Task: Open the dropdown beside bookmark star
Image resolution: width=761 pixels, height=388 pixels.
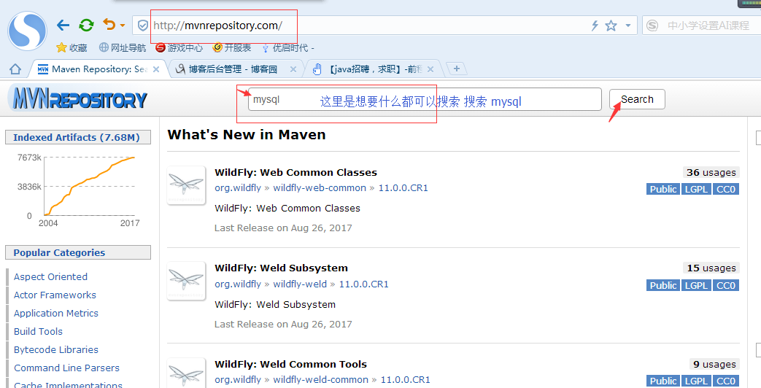Action: (628, 26)
